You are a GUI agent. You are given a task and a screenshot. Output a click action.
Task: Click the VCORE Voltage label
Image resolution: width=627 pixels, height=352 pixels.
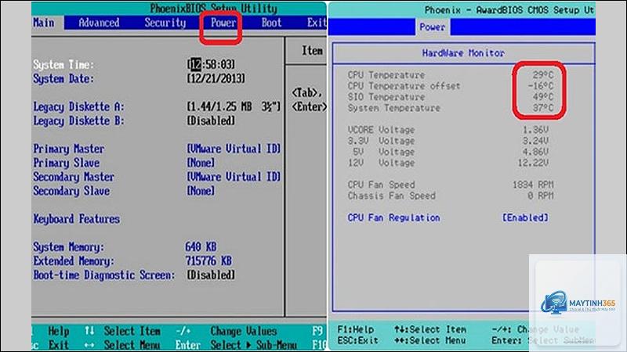381,130
